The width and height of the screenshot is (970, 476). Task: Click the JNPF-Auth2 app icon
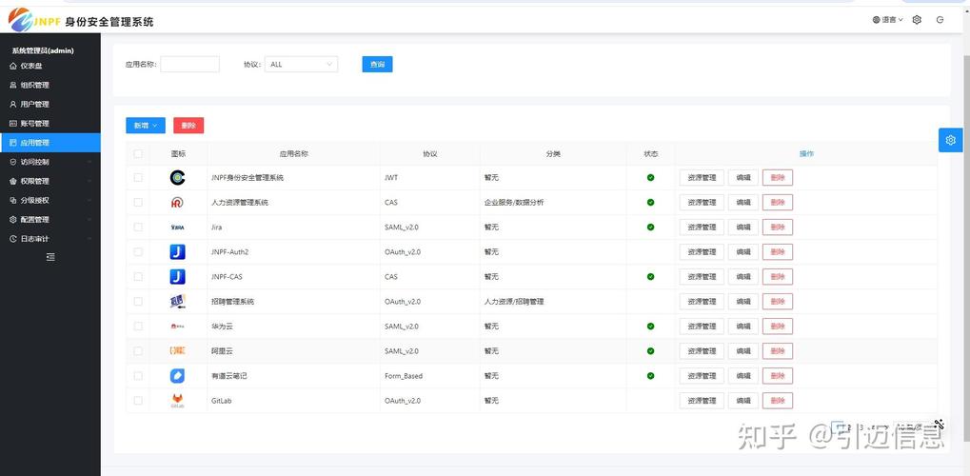pos(178,252)
